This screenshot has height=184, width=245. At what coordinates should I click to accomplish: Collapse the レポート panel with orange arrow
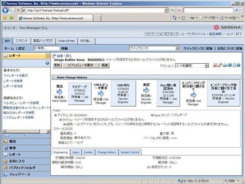48,56
